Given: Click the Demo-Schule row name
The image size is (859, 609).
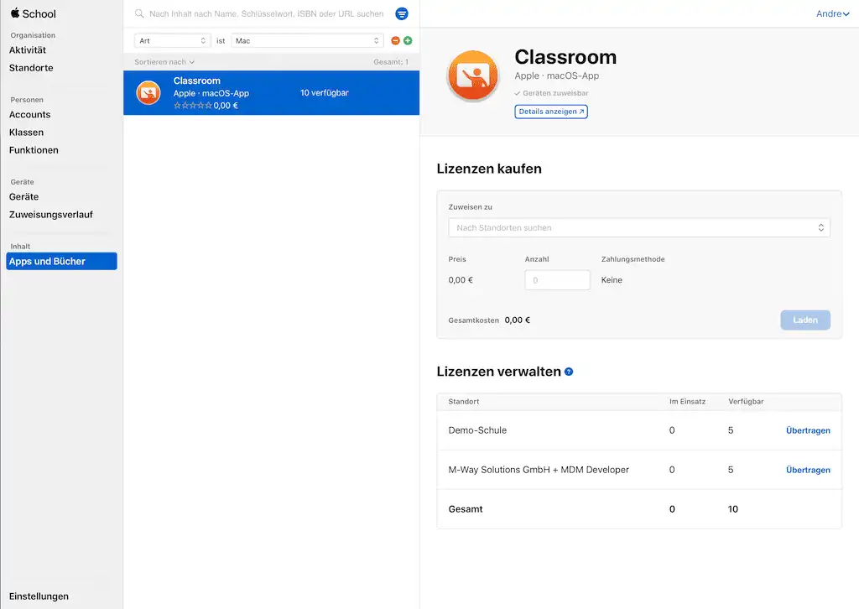Looking at the screenshot, I should point(477,430).
